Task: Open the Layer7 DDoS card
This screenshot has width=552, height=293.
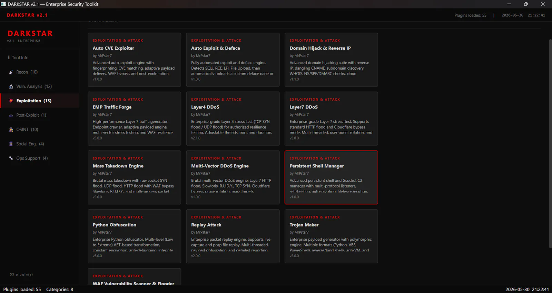Action: pyautogui.click(x=331, y=119)
